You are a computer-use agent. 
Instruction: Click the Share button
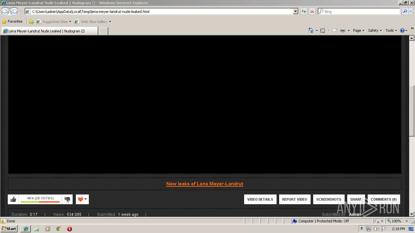(356, 199)
